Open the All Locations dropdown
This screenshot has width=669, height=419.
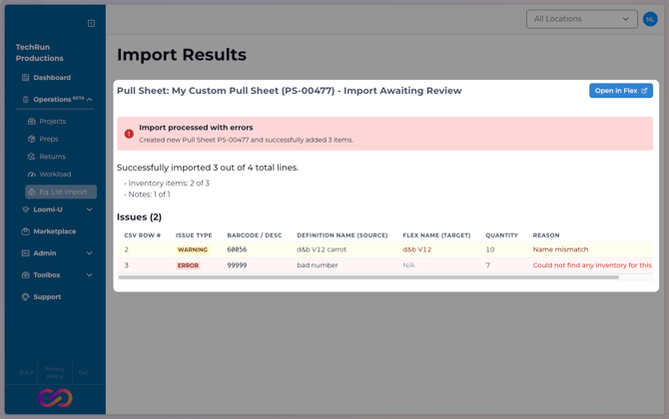(x=582, y=19)
